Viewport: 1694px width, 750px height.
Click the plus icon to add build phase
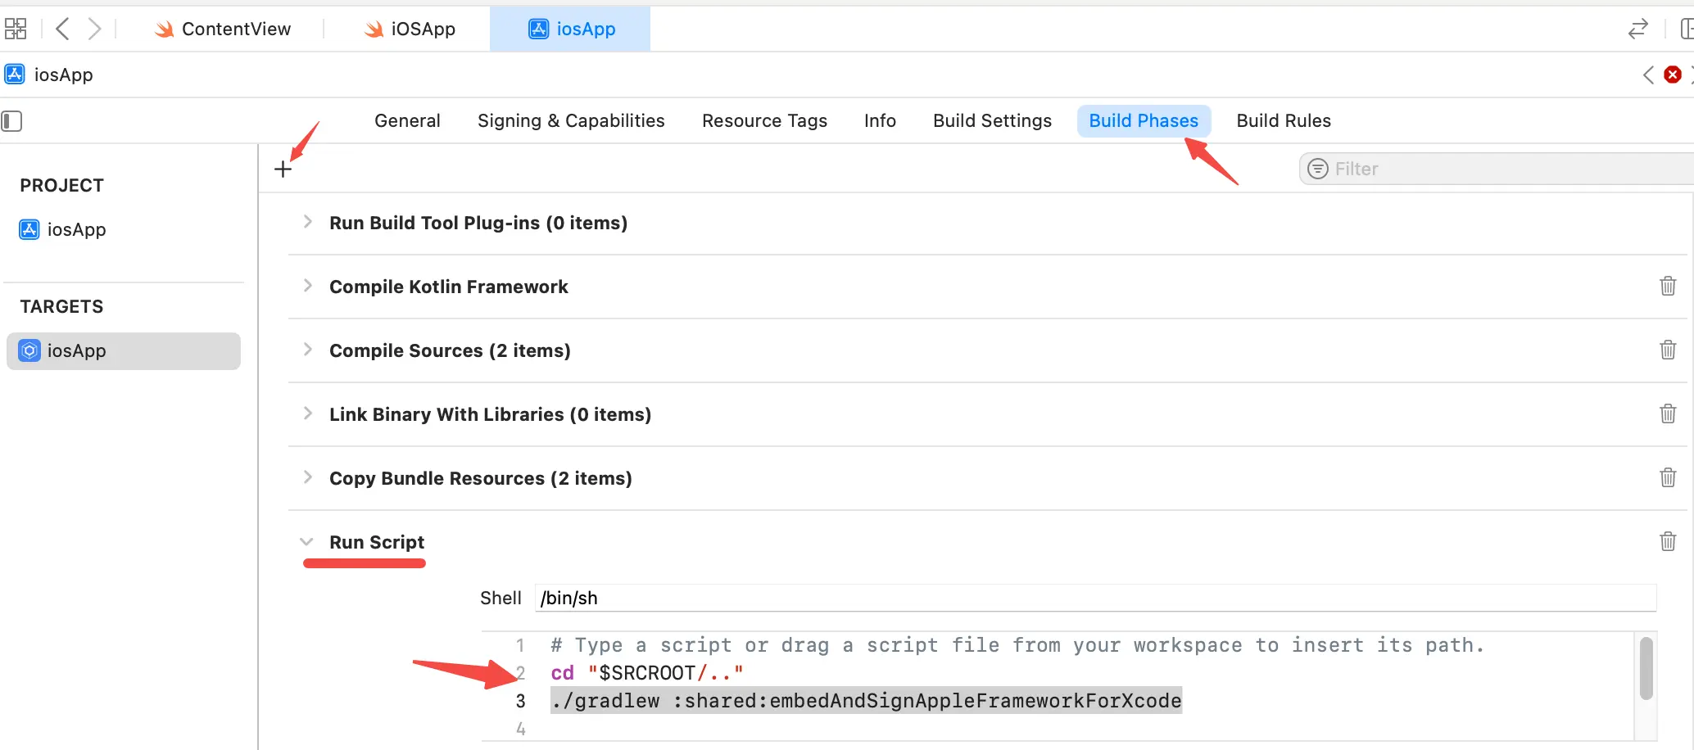[283, 169]
